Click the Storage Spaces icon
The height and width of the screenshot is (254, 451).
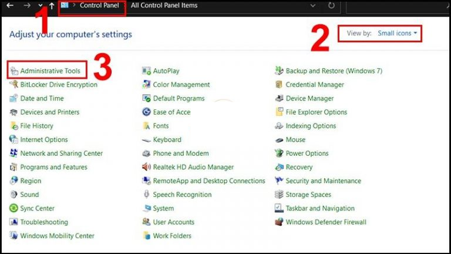pyautogui.click(x=279, y=195)
